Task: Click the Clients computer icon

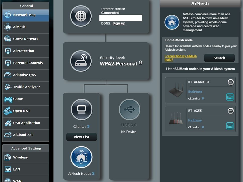Action: (x=82, y=109)
